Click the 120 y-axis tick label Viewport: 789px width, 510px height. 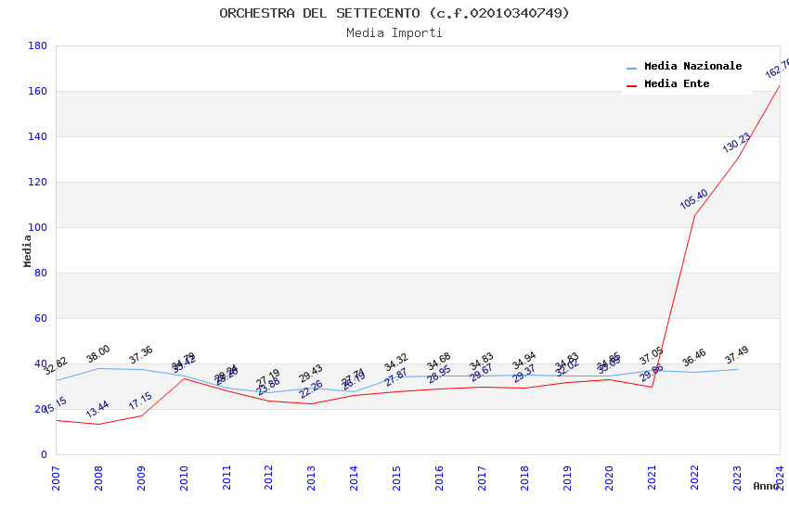coord(38,182)
